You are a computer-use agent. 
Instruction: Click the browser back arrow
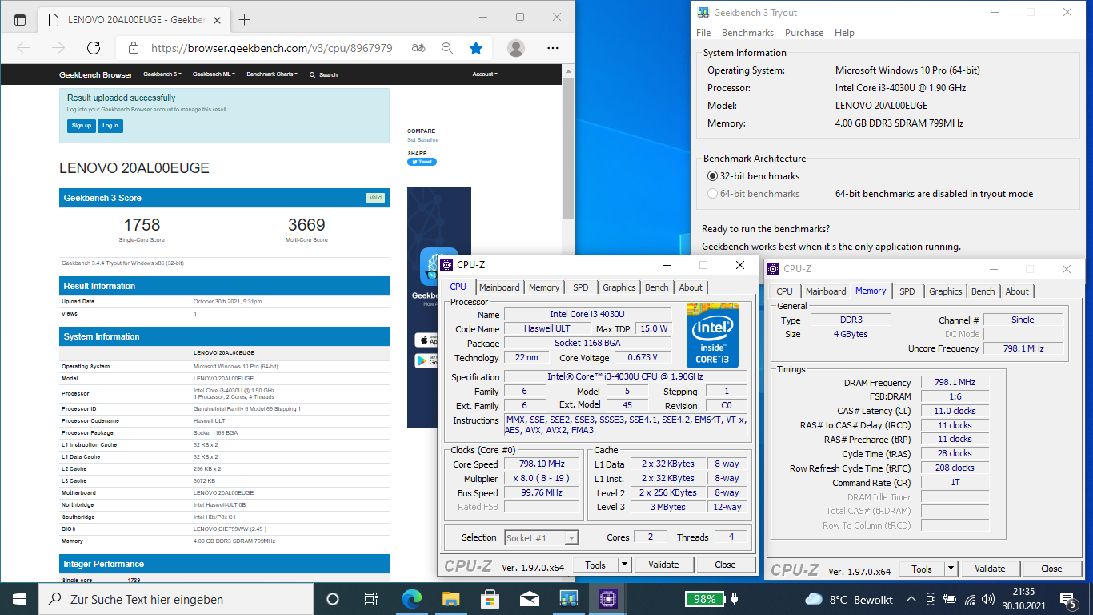(23, 48)
